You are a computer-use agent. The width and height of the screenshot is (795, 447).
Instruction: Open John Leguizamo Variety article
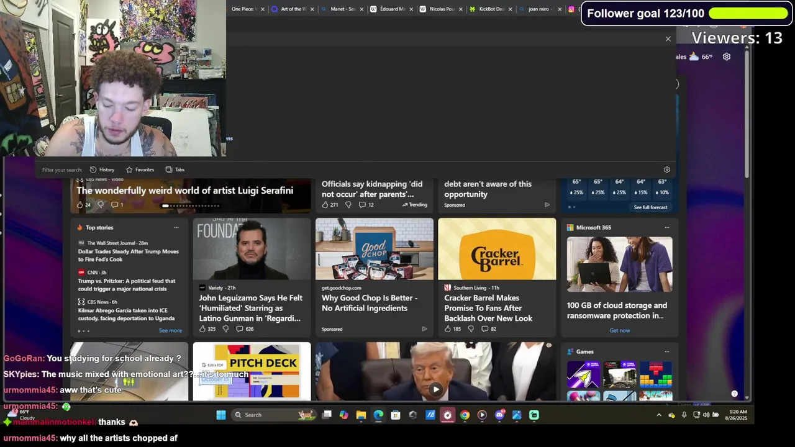(251, 308)
